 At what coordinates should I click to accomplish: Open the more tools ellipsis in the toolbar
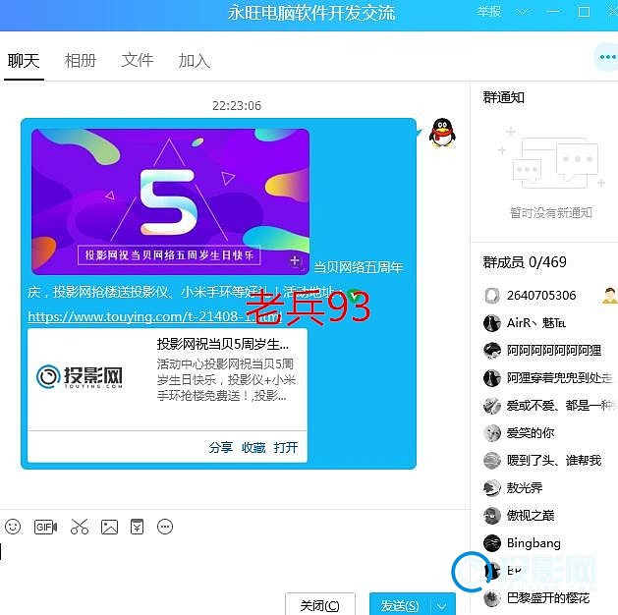(x=165, y=528)
